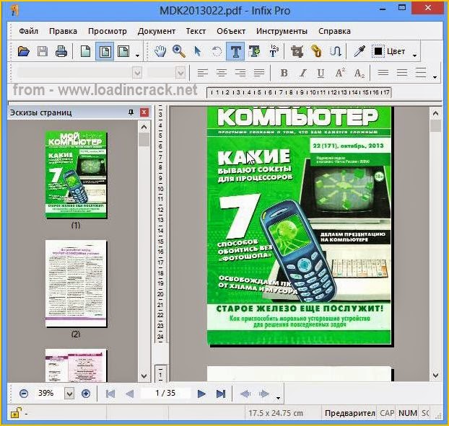Expand navigation toolbar options arrow
The image size is (449, 426).
pyautogui.click(x=278, y=398)
